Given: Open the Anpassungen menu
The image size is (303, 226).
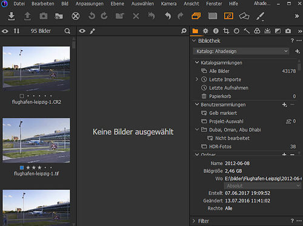Looking at the screenshot, I should [x=90, y=4].
